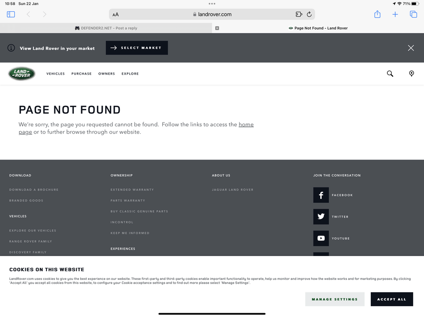
Task: Open the site search
Action: pos(390,74)
